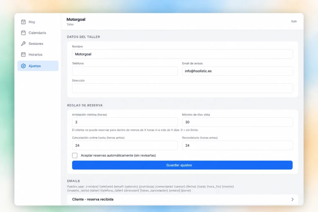The width and height of the screenshot is (318, 212).
Task: Open the Sesiones page
Action: pos(38,43)
